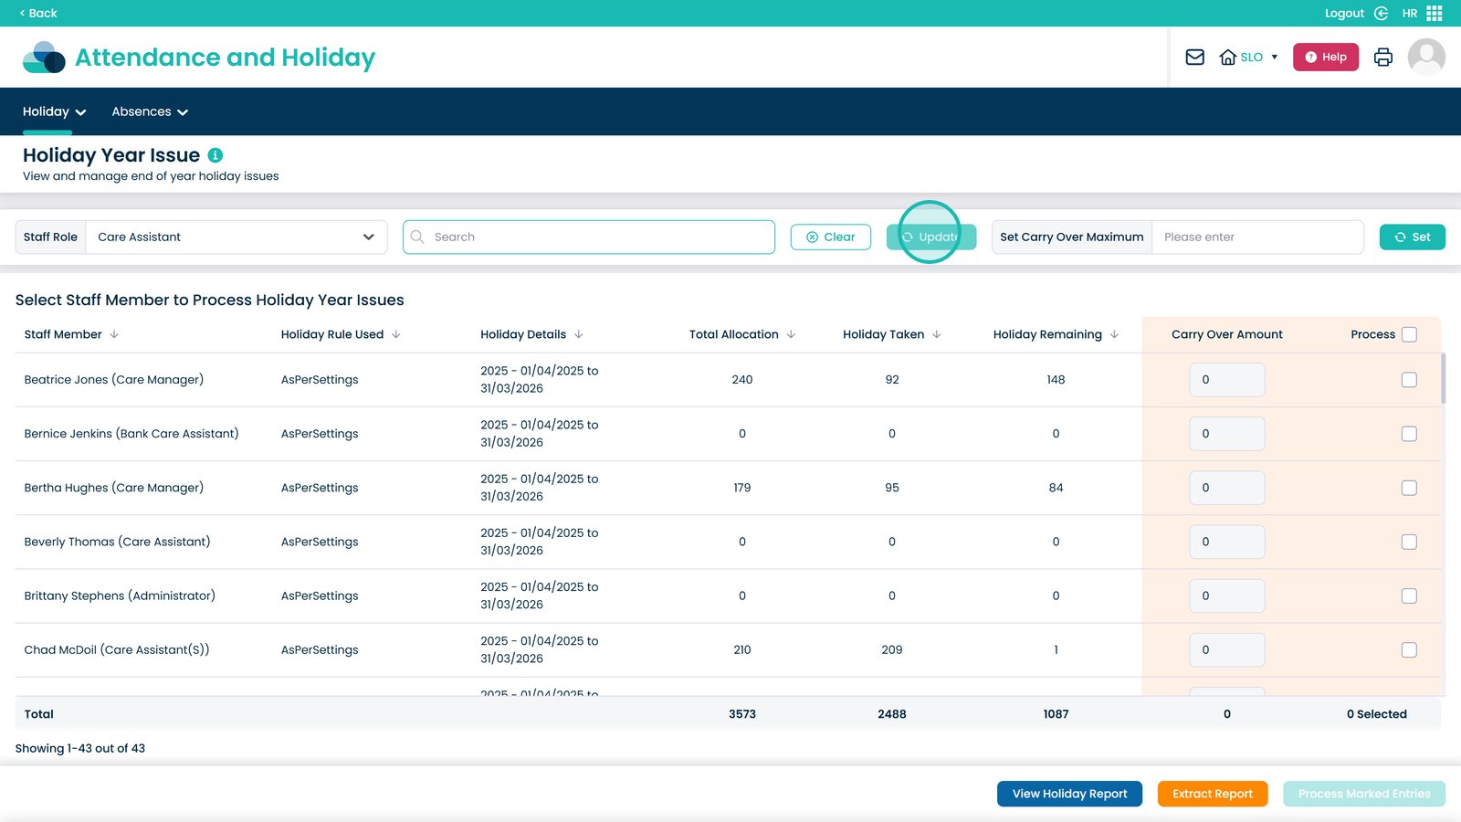The height and width of the screenshot is (822, 1461).
Task: Click the user profile avatar
Action: coord(1426,57)
